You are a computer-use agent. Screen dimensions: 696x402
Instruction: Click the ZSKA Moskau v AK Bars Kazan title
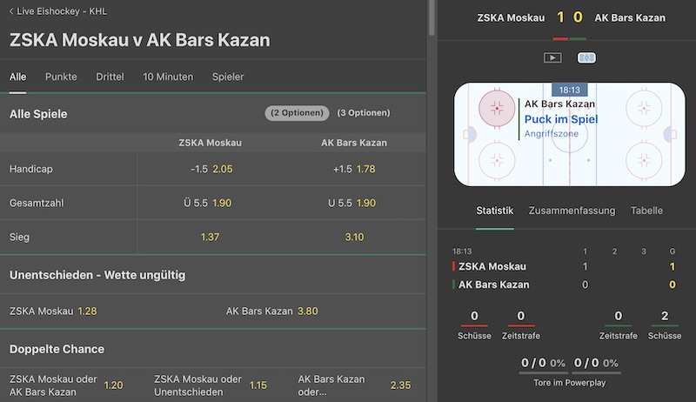[x=140, y=40]
